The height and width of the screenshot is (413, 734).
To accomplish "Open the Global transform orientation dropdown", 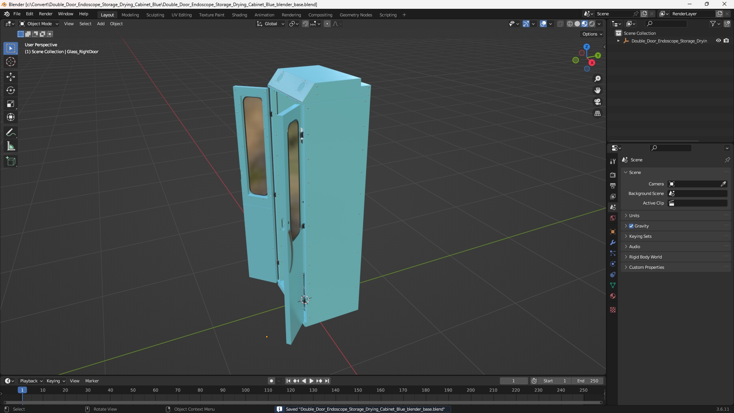I will [271, 24].
